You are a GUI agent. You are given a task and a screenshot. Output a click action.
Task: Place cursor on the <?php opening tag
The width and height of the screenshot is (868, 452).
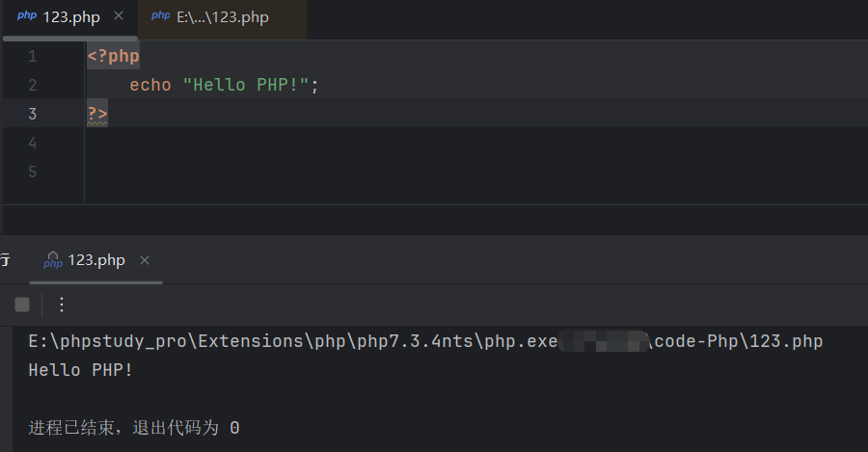click(113, 57)
